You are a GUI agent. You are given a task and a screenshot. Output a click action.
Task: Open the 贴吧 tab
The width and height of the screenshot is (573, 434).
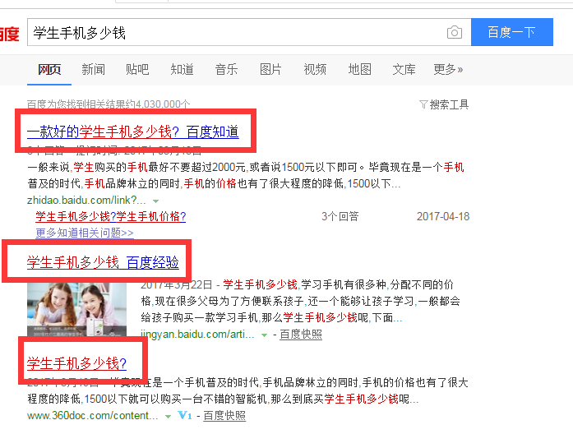[x=137, y=69]
